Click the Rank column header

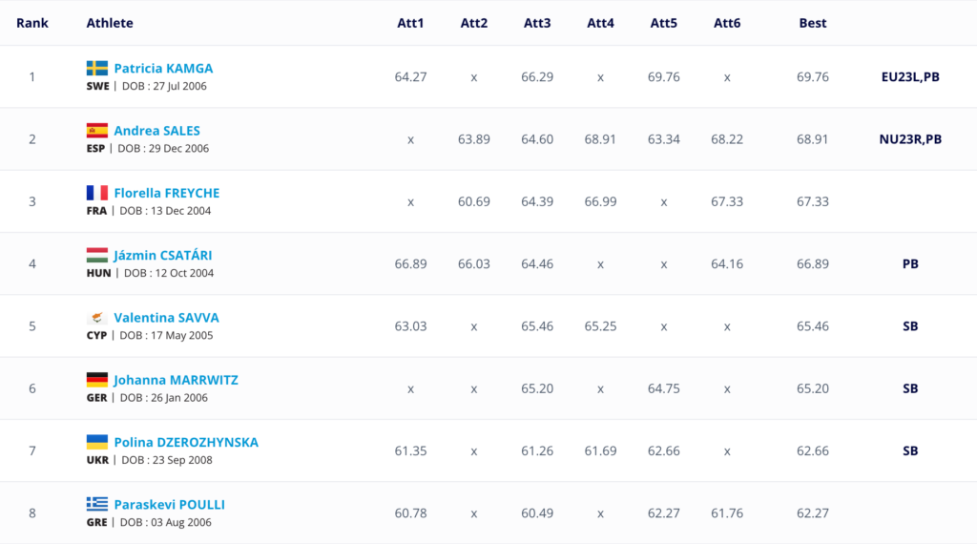click(x=32, y=23)
